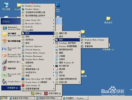Click the 同步 synchronize icon
Viewport: 132px width, 100px height.
(x=57, y=72)
